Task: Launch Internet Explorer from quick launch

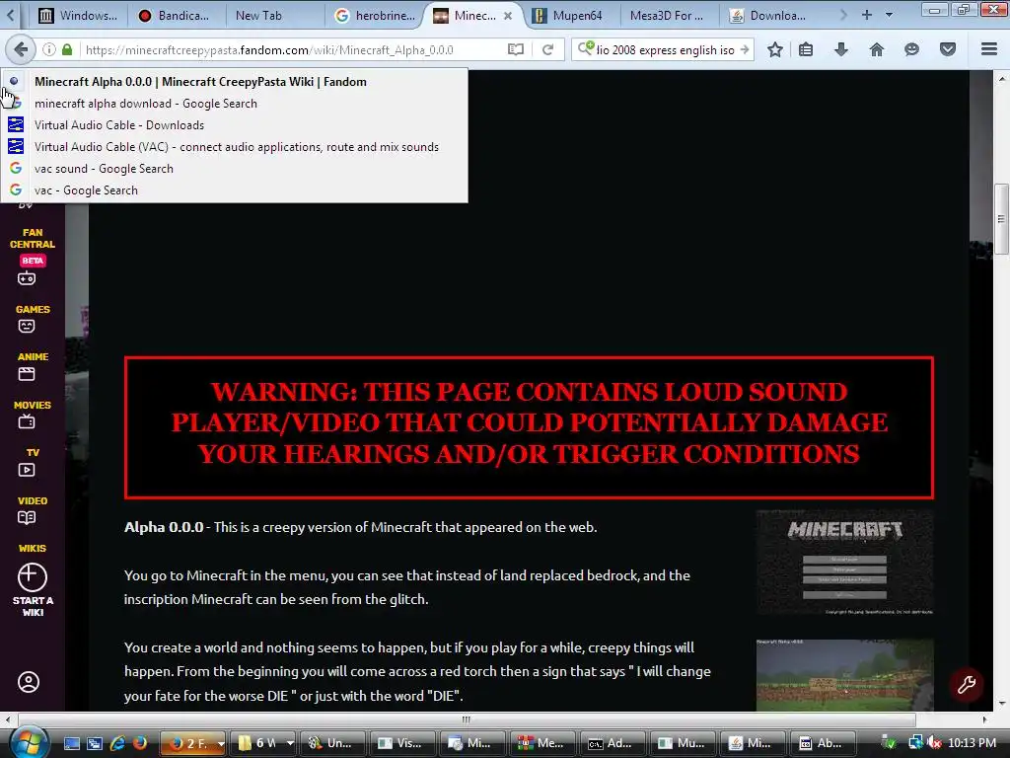Action: [118, 743]
